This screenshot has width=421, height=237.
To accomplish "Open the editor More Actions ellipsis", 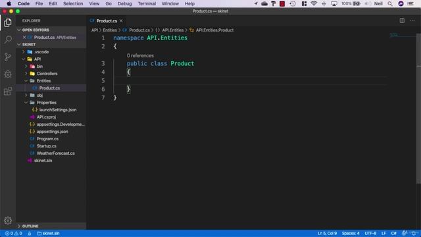I will (412, 20).
